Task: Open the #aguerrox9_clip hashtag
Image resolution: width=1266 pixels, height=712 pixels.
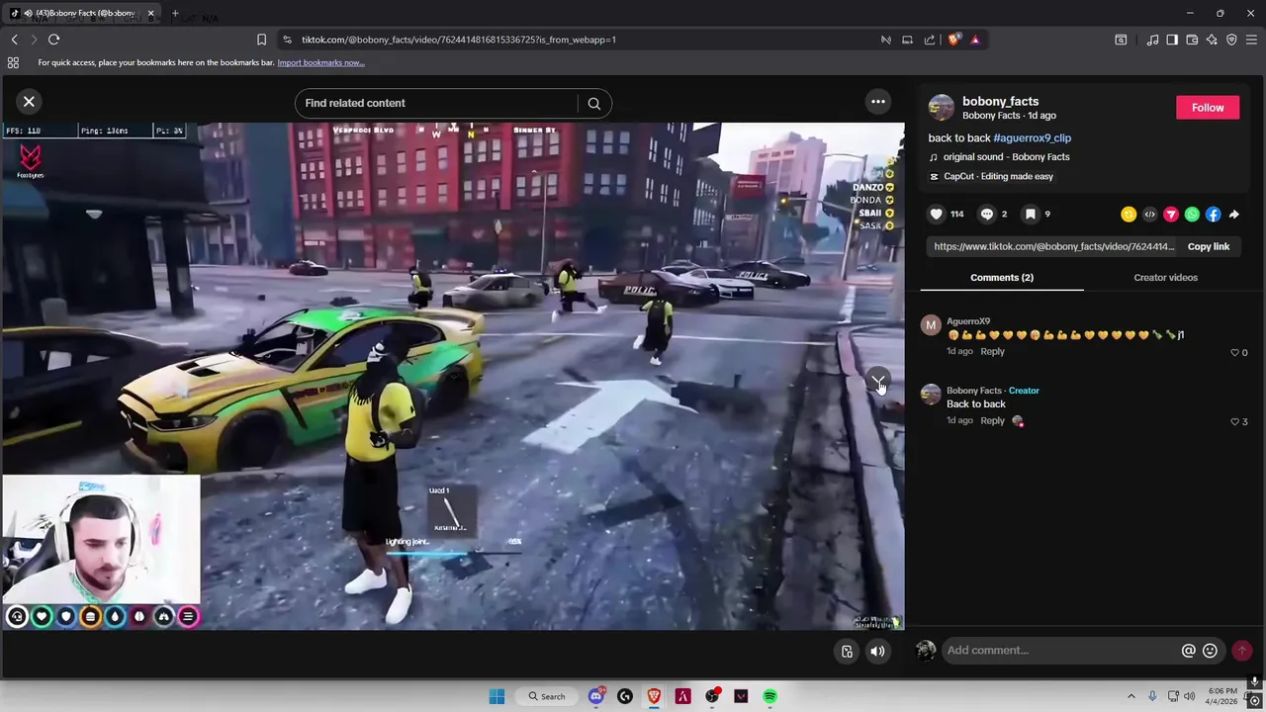Action: [1032, 138]
